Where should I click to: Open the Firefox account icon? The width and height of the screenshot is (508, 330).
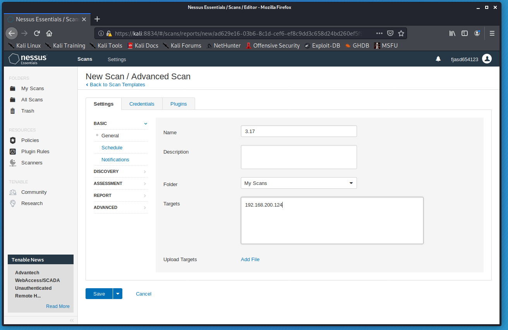click(477, 33)
